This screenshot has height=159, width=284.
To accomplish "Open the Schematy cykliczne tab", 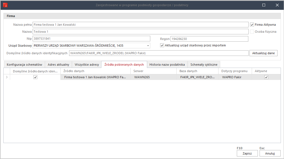I will pyautogui.click(x=204, y=65).
